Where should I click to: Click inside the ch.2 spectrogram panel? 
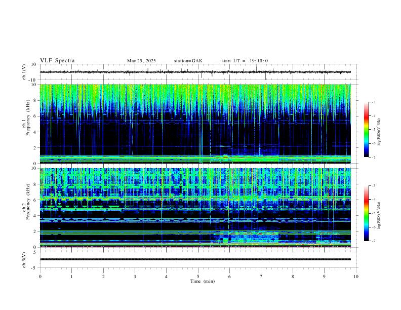pyautogui.click(x=195, y=208)
